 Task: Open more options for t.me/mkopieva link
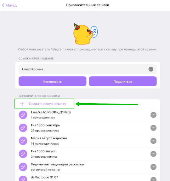151,69
